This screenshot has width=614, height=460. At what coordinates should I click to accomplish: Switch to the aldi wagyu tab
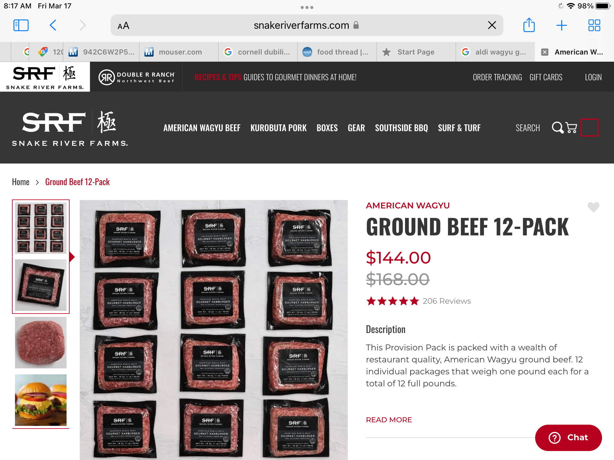[495, 52]
